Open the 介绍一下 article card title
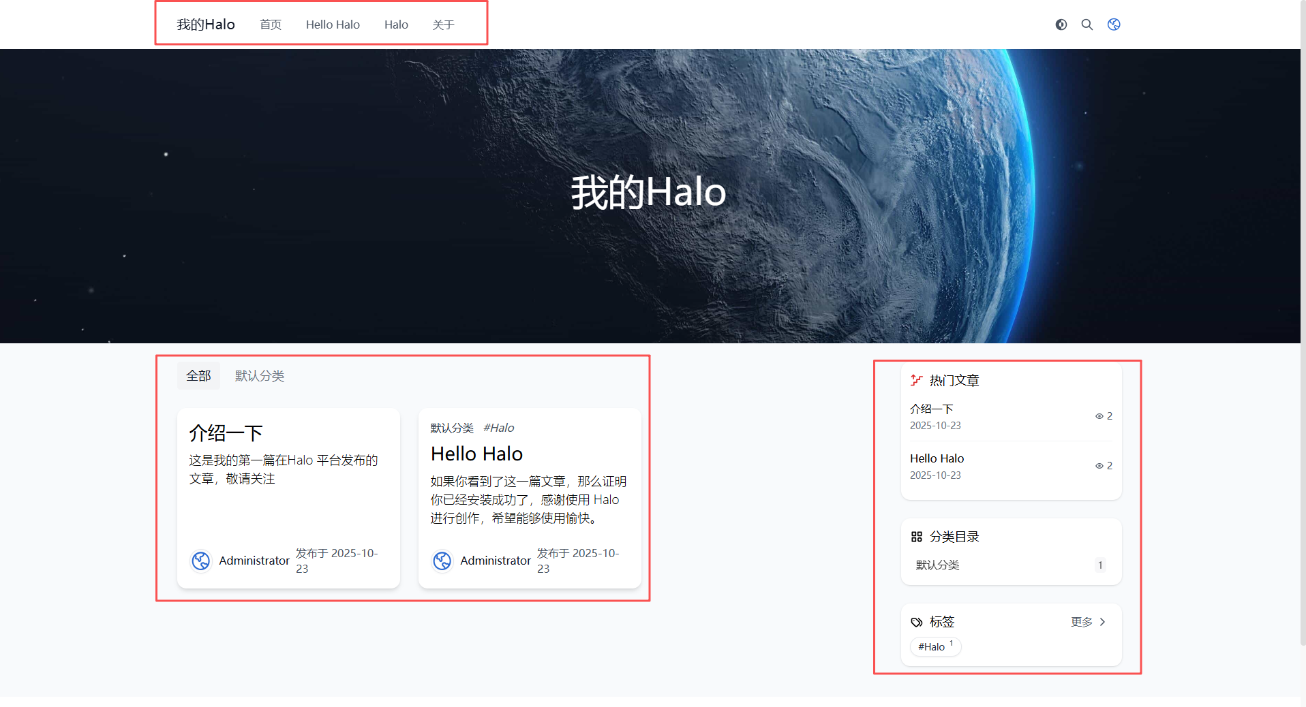Viewport: 1306px width, 707px height. 226,433
